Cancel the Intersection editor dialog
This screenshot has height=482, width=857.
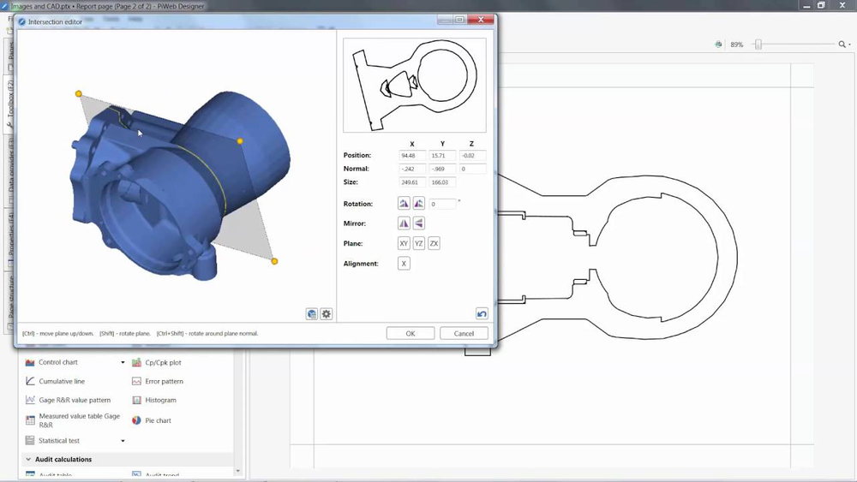(x=464, y=334)
